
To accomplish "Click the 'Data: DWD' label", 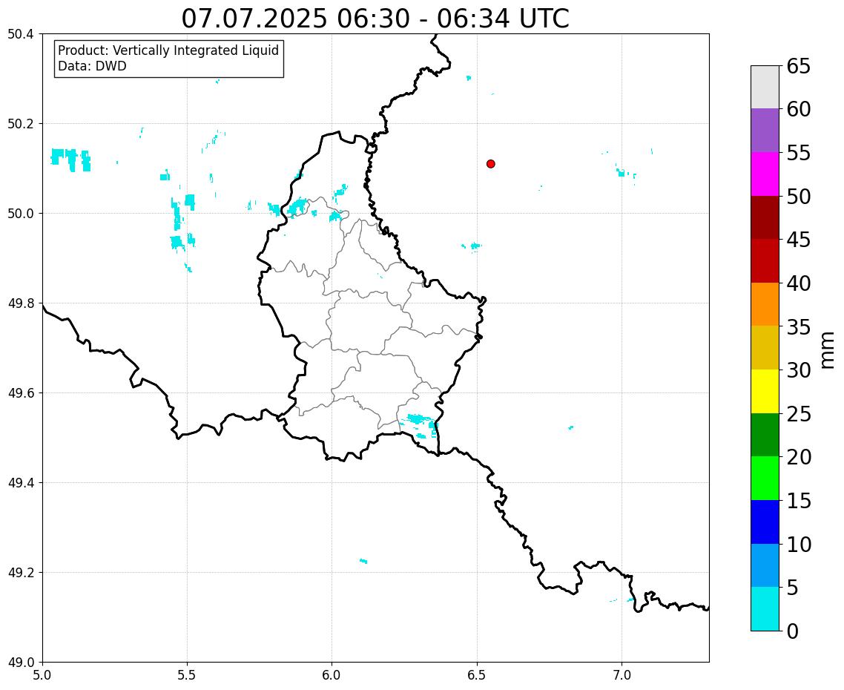I will point(92,66).
